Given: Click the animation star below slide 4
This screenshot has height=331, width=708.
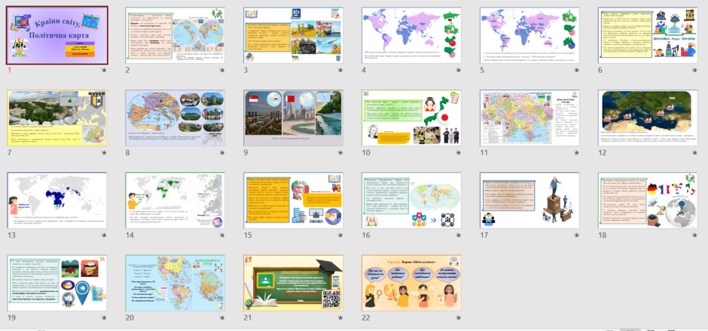Looking at the screenshot, I should 458,70.
